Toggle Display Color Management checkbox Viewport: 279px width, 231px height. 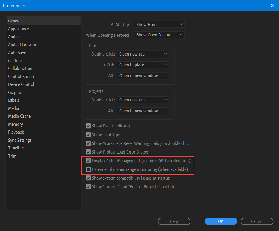[89, 160]
